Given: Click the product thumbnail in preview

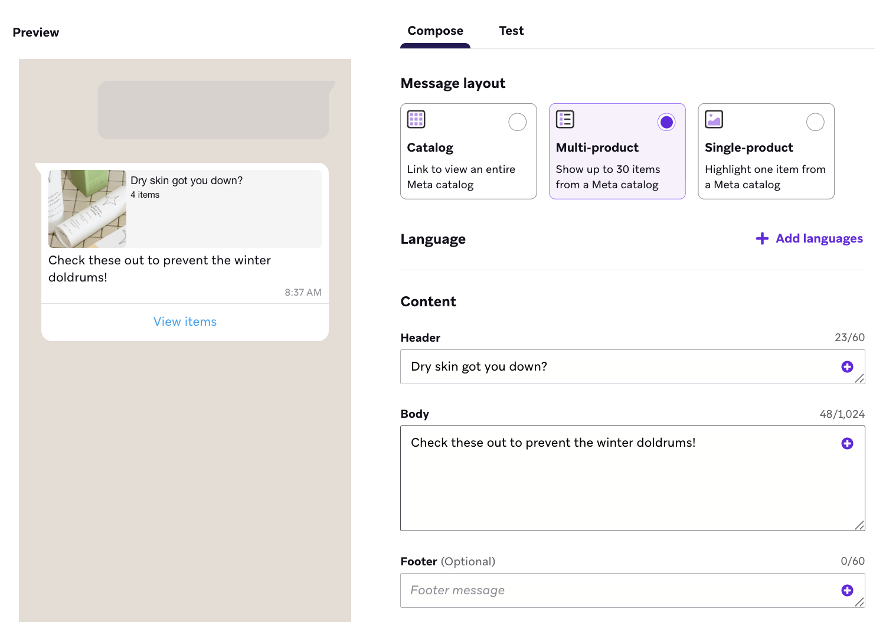Looking at the screenshot, I should (87, 209).
